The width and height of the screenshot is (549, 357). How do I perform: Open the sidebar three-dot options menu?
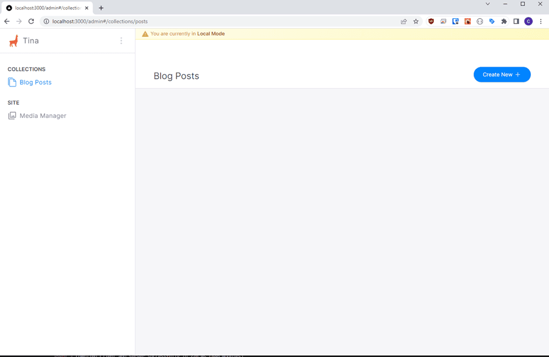(121, 41)
